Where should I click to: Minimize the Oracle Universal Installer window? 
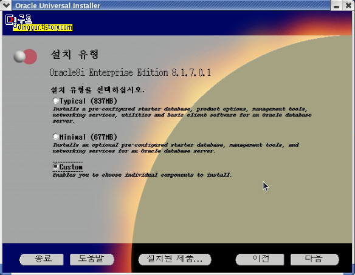coord(336,5)
